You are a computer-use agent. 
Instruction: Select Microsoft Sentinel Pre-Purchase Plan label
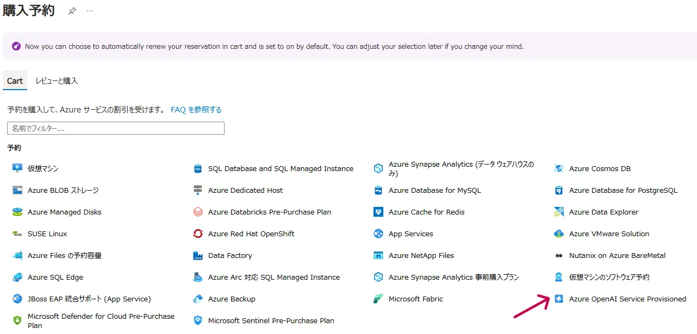coord(271,320)
